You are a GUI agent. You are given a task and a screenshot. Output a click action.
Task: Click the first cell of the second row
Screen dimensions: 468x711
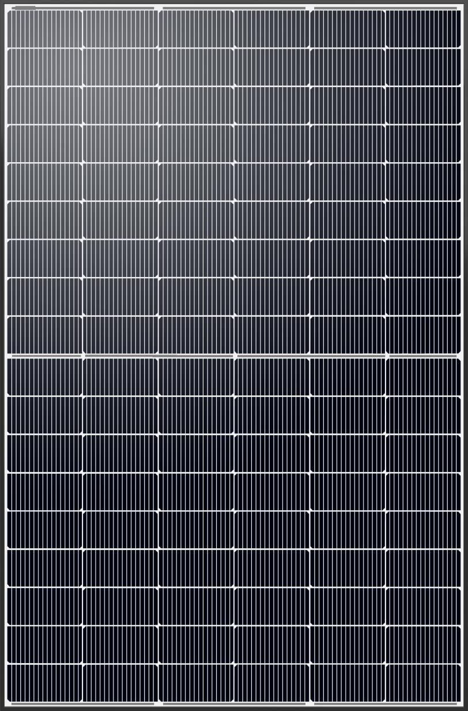(44, 67)
